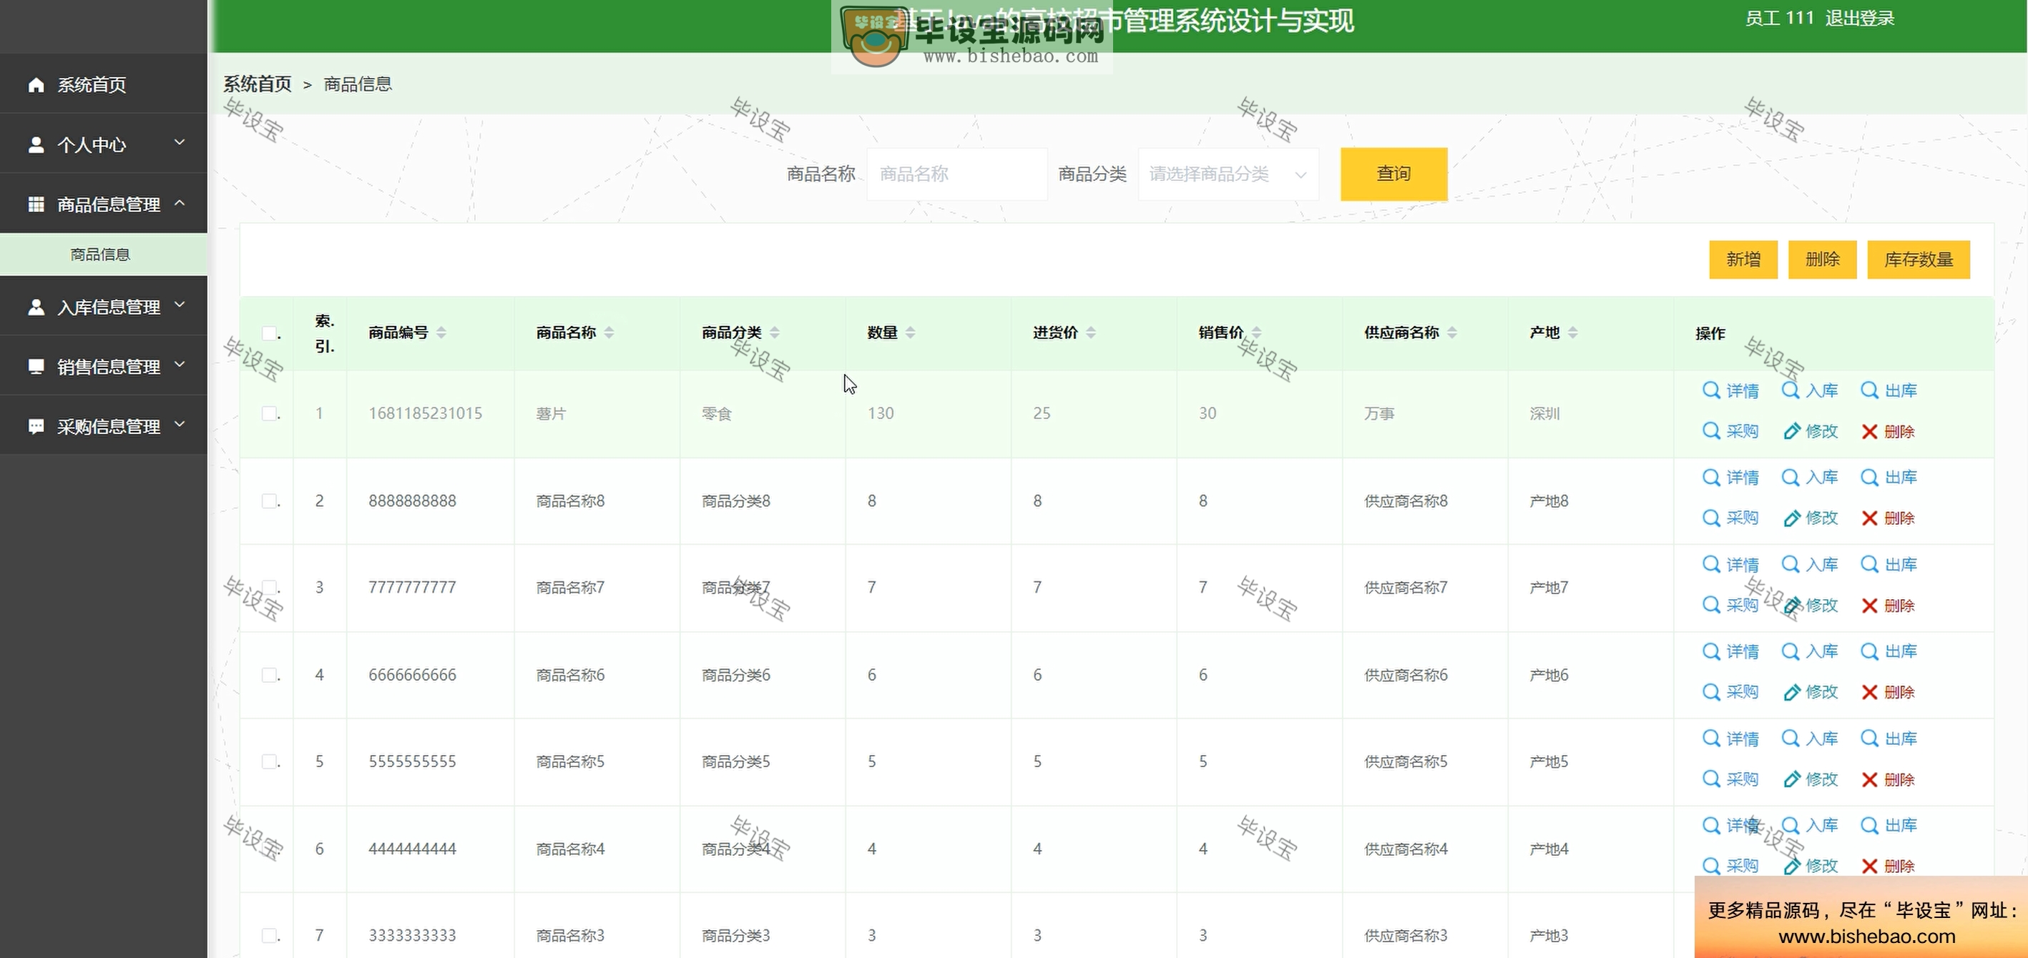Open 详情 for 商品名称5
This screenshot has width=2028, height=958.
click(x=1730, y=739)
